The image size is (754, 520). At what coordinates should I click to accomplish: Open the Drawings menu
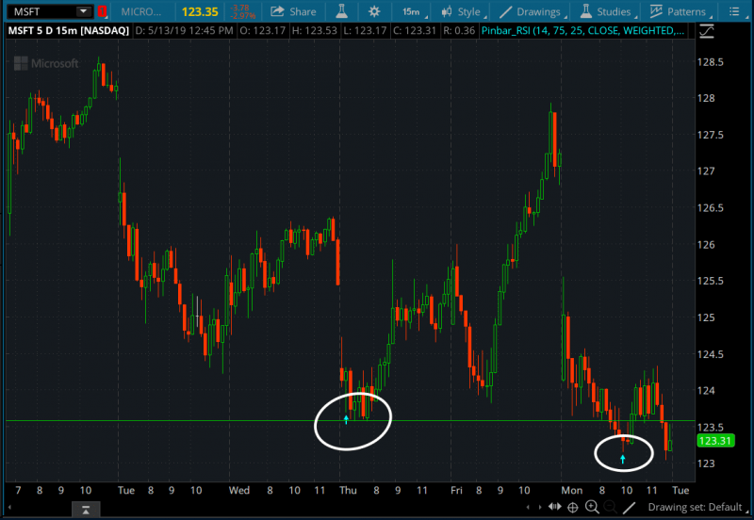tap(533, 11)
